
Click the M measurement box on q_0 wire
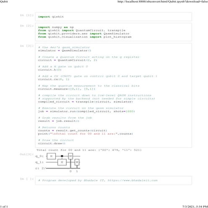point(71,156)
